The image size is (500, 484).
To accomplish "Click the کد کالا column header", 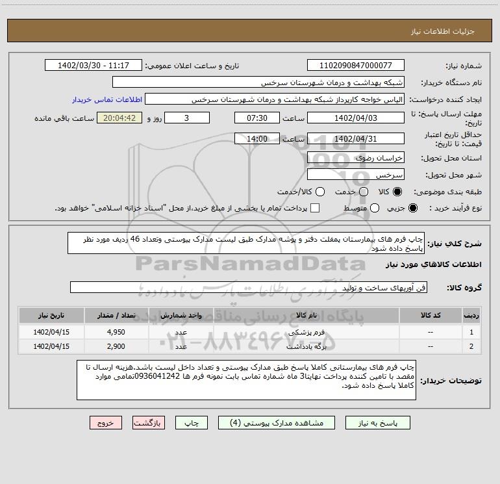I will pos(431,315).
